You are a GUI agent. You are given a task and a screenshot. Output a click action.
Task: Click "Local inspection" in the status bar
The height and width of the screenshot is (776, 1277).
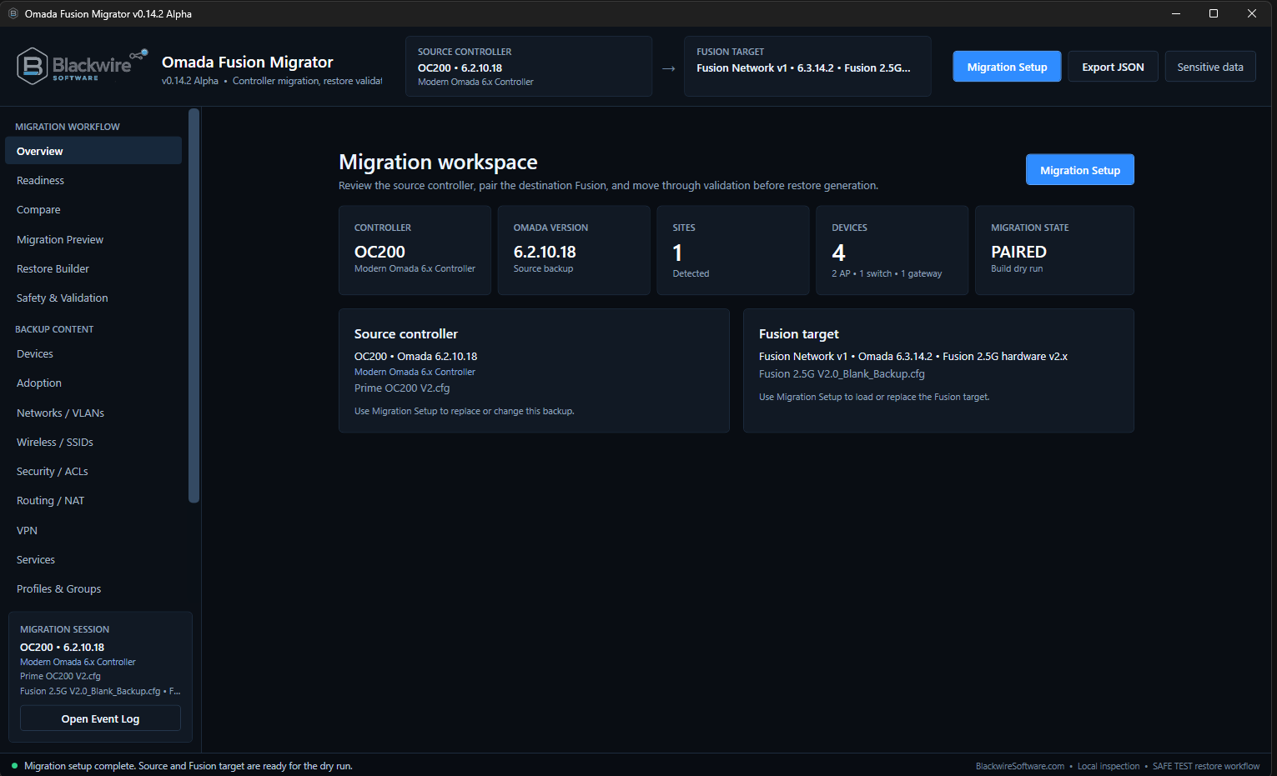1109,766
